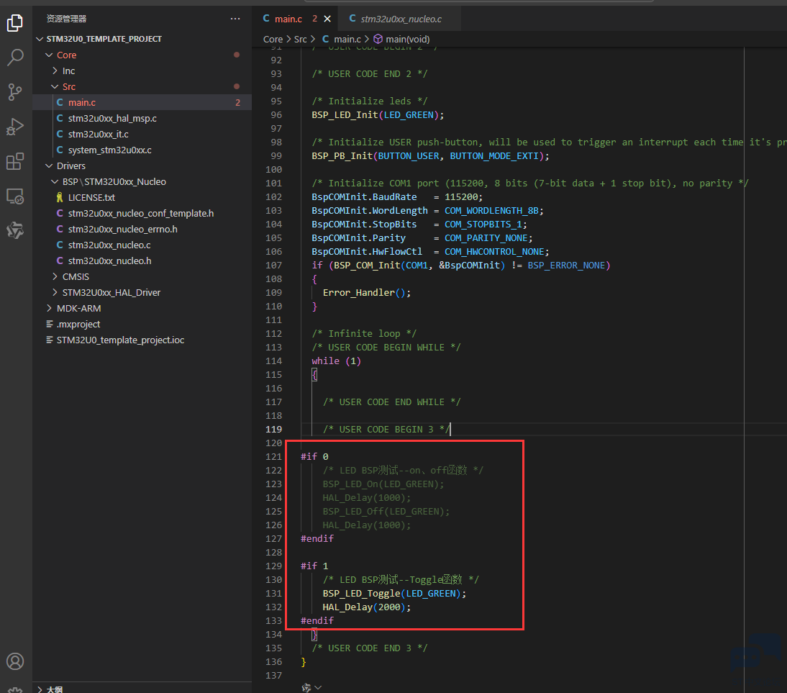Select the main.c editor tab
The height and width of the screenshot is (693, 787).
283,19
